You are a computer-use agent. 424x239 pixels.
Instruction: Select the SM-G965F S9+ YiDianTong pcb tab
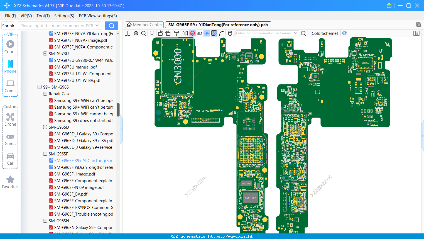pos(218,25)
